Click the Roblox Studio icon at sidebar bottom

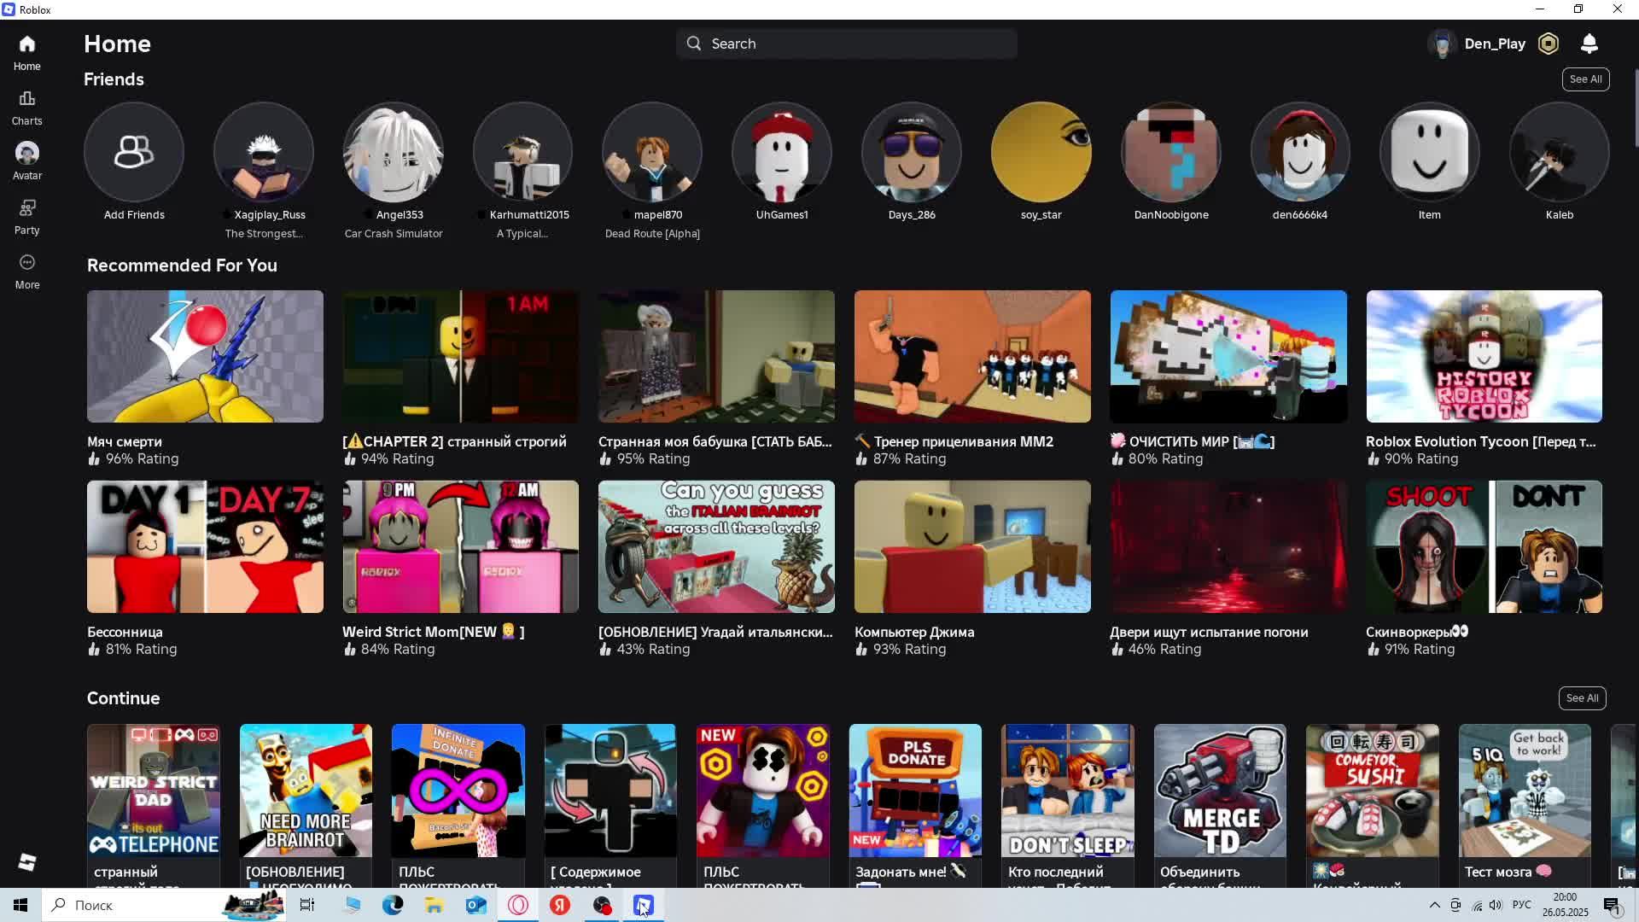[26, 862]
